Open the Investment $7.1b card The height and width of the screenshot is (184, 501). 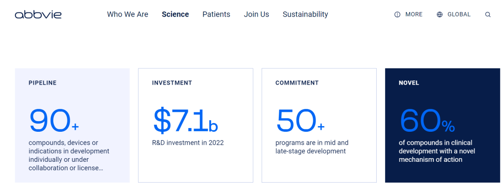click(196, 125)
